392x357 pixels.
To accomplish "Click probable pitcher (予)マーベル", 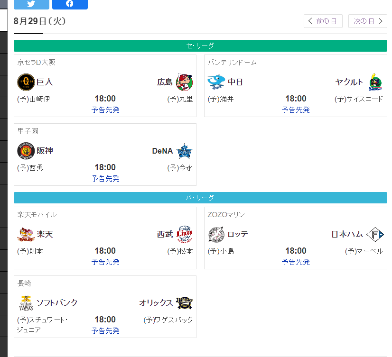I will (x=364, y=251).
